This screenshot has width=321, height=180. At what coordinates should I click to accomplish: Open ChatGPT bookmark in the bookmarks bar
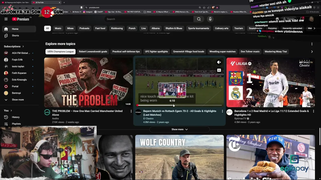pos(99,12)
